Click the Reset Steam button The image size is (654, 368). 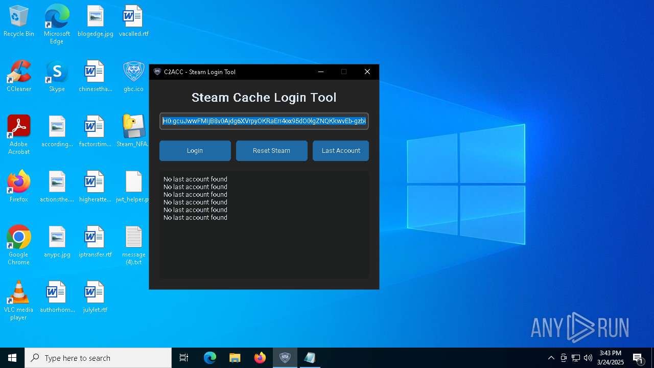tap(271, 151)
